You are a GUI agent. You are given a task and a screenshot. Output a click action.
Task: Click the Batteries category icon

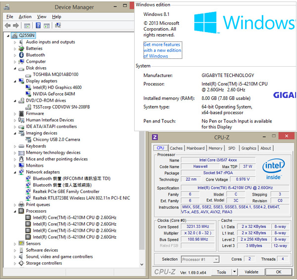(21, 49)
